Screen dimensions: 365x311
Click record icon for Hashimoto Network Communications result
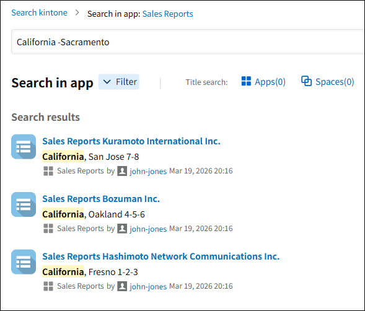24,262
